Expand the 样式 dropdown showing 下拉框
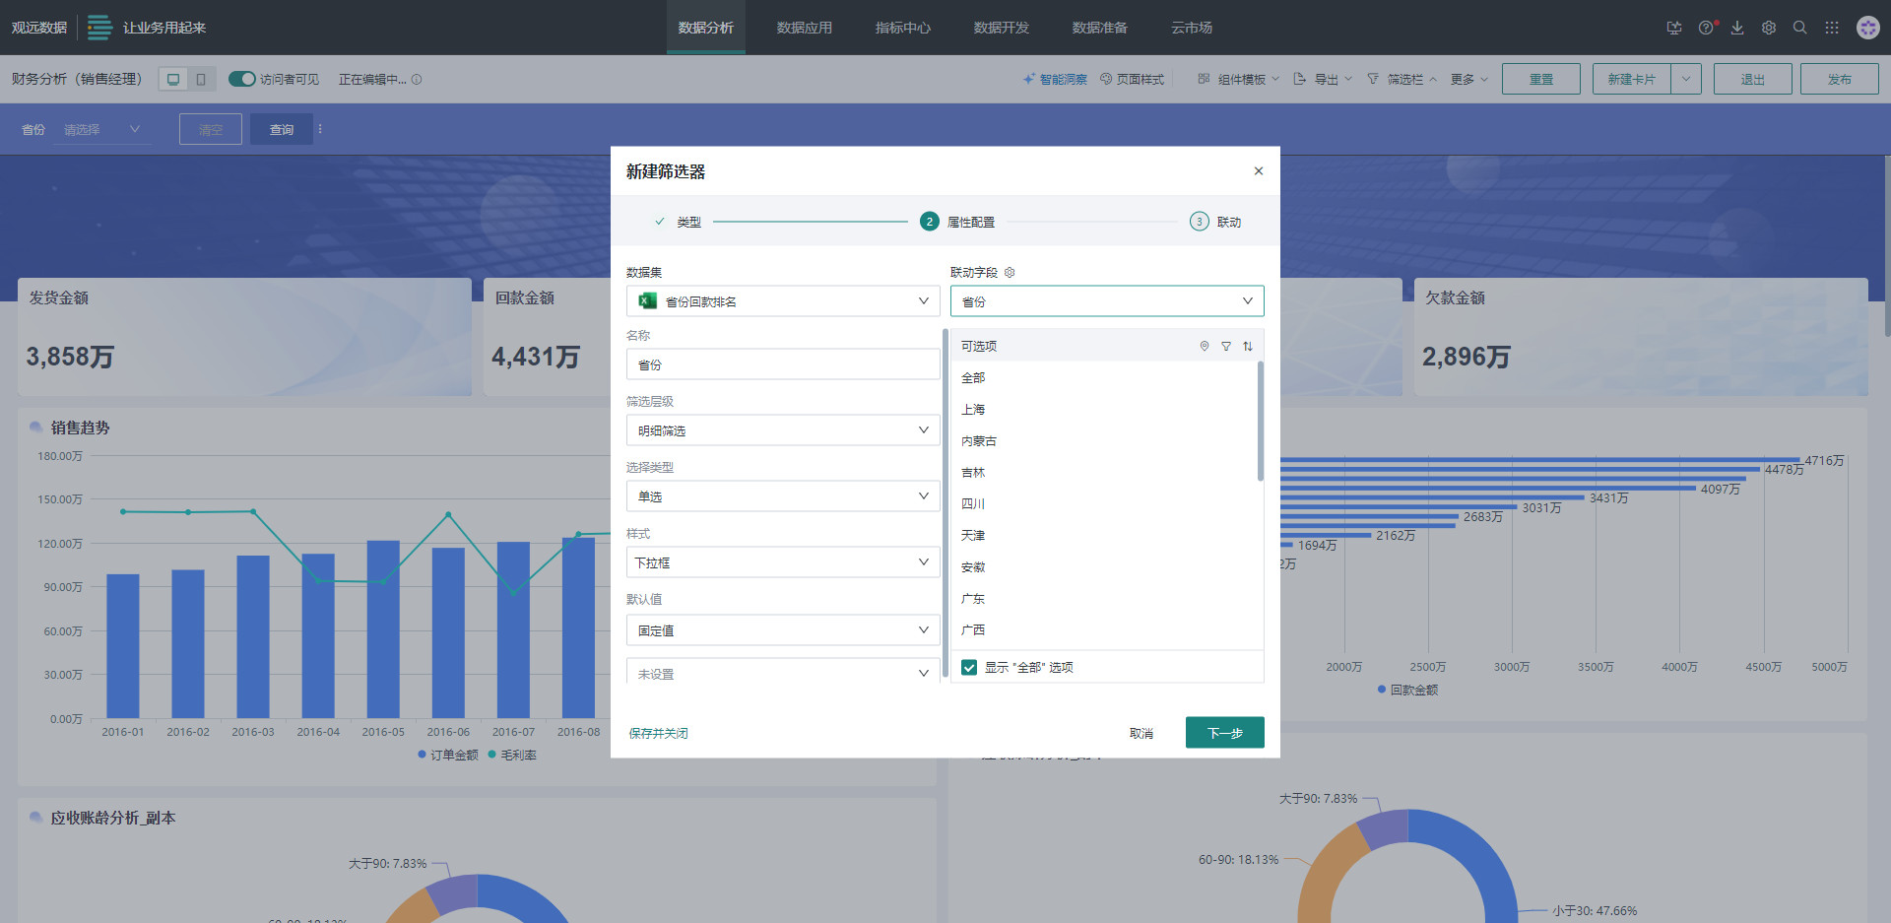The height and width of the screenshot is (923, 1891). click(x=783, y=562)
